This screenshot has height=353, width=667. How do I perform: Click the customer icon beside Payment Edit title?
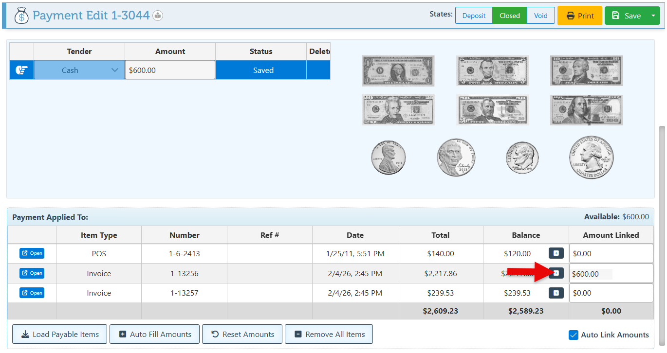pos(158,16)
